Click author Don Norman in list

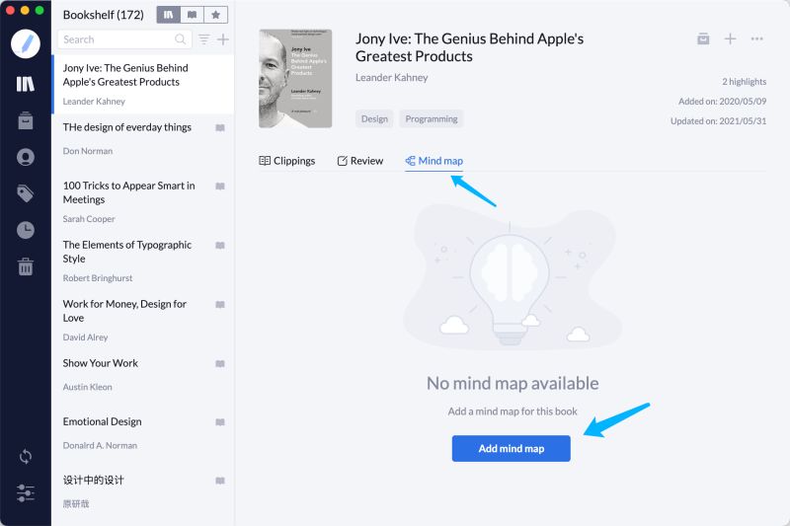coord(88,151)
